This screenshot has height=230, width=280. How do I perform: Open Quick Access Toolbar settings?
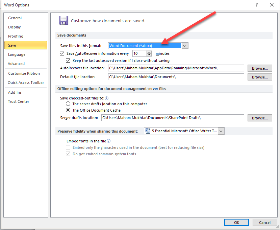(26, 83)
